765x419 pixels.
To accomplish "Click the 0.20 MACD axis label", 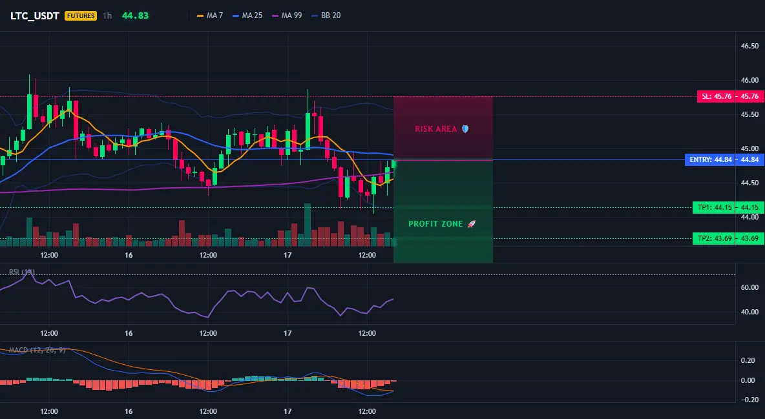I will pyautogui.click(x=748, y=360).
